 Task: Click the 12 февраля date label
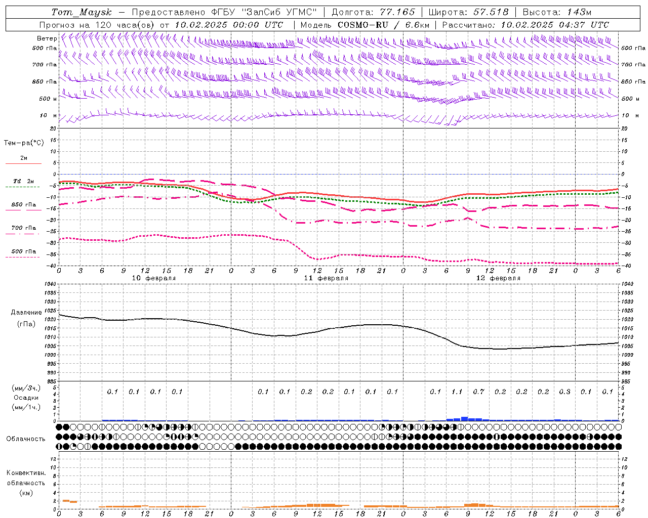pos(498,278)
